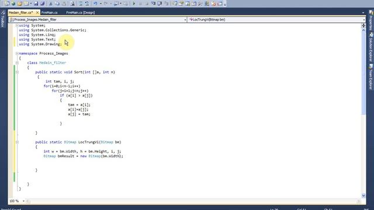Screen dimensions: 374x210
Task: Click the Extension Manager toolbar icon
Action: click(x=207, y=3)
